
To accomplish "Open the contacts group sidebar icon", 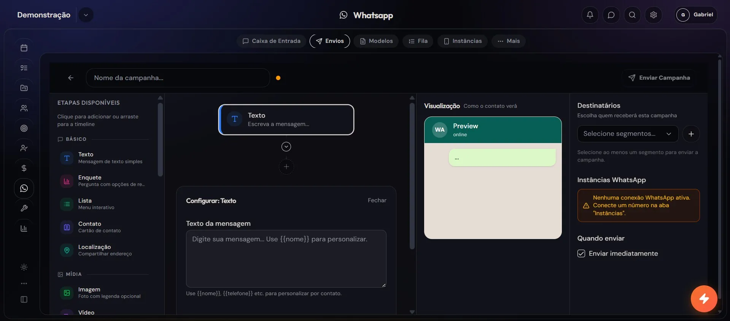I will click(x=24, y=108).
